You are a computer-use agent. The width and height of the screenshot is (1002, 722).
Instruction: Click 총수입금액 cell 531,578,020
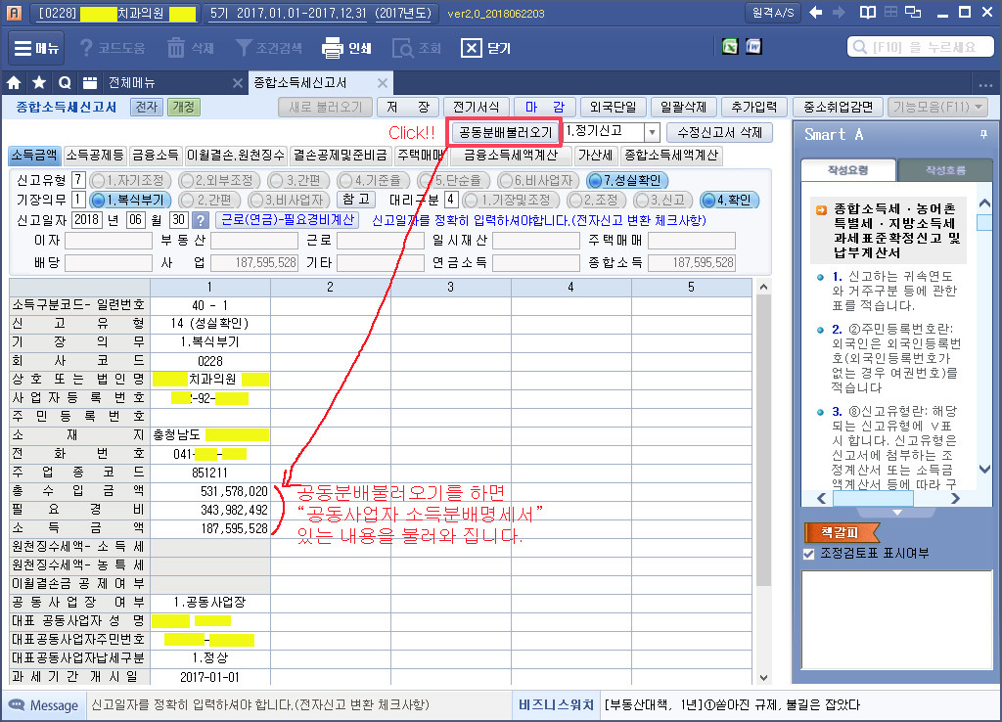[x=210, y=491]
